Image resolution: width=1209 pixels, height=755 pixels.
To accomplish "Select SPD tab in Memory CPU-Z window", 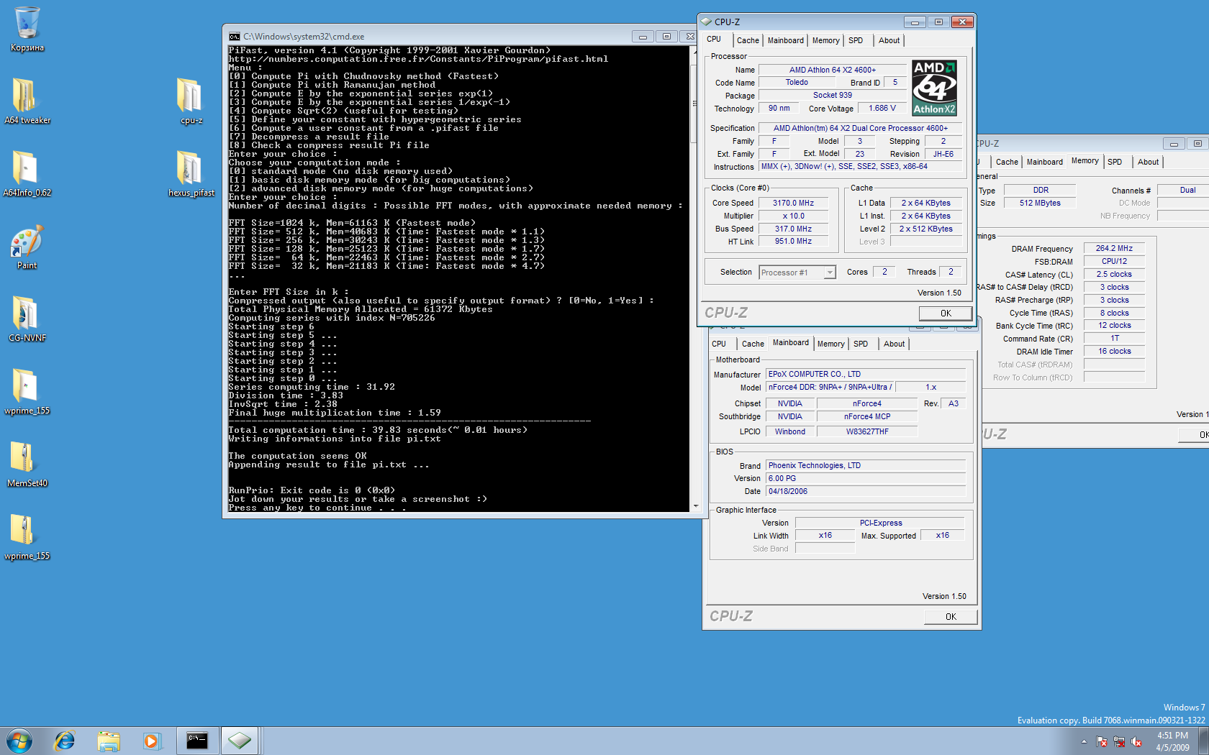I will tap(1115, 162).
